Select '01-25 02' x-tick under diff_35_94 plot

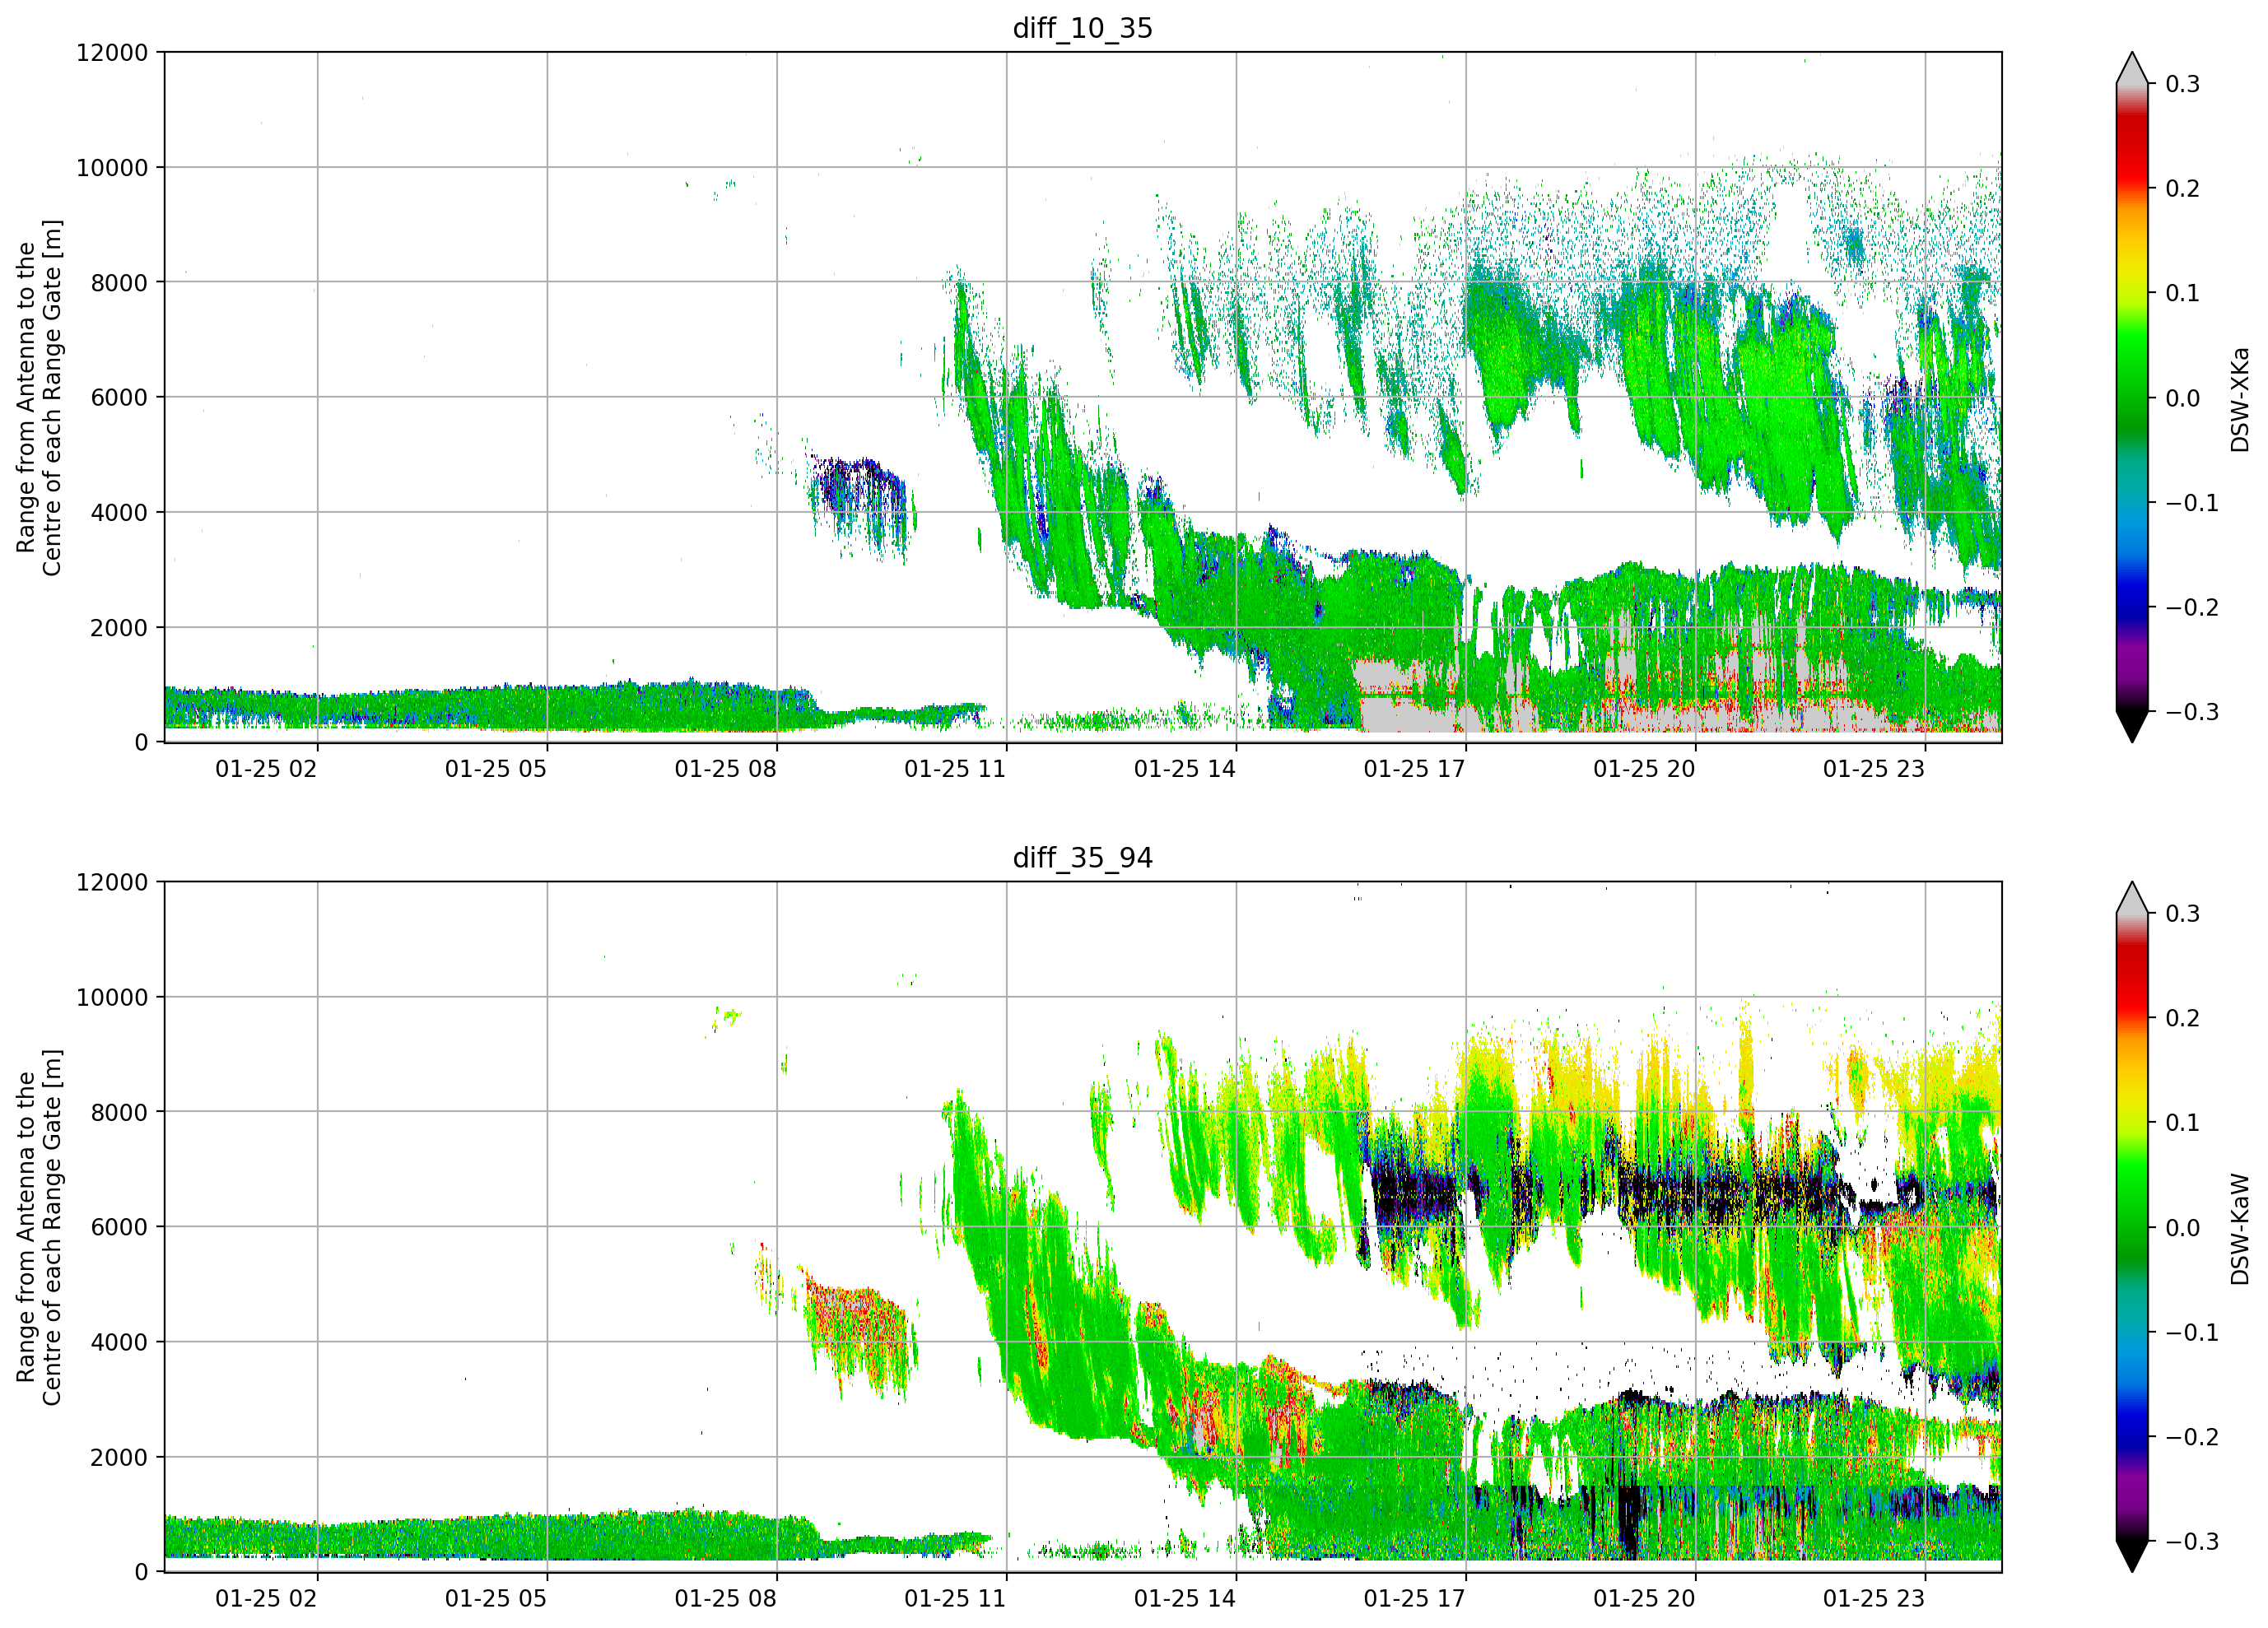click(x=266, y=1599)
